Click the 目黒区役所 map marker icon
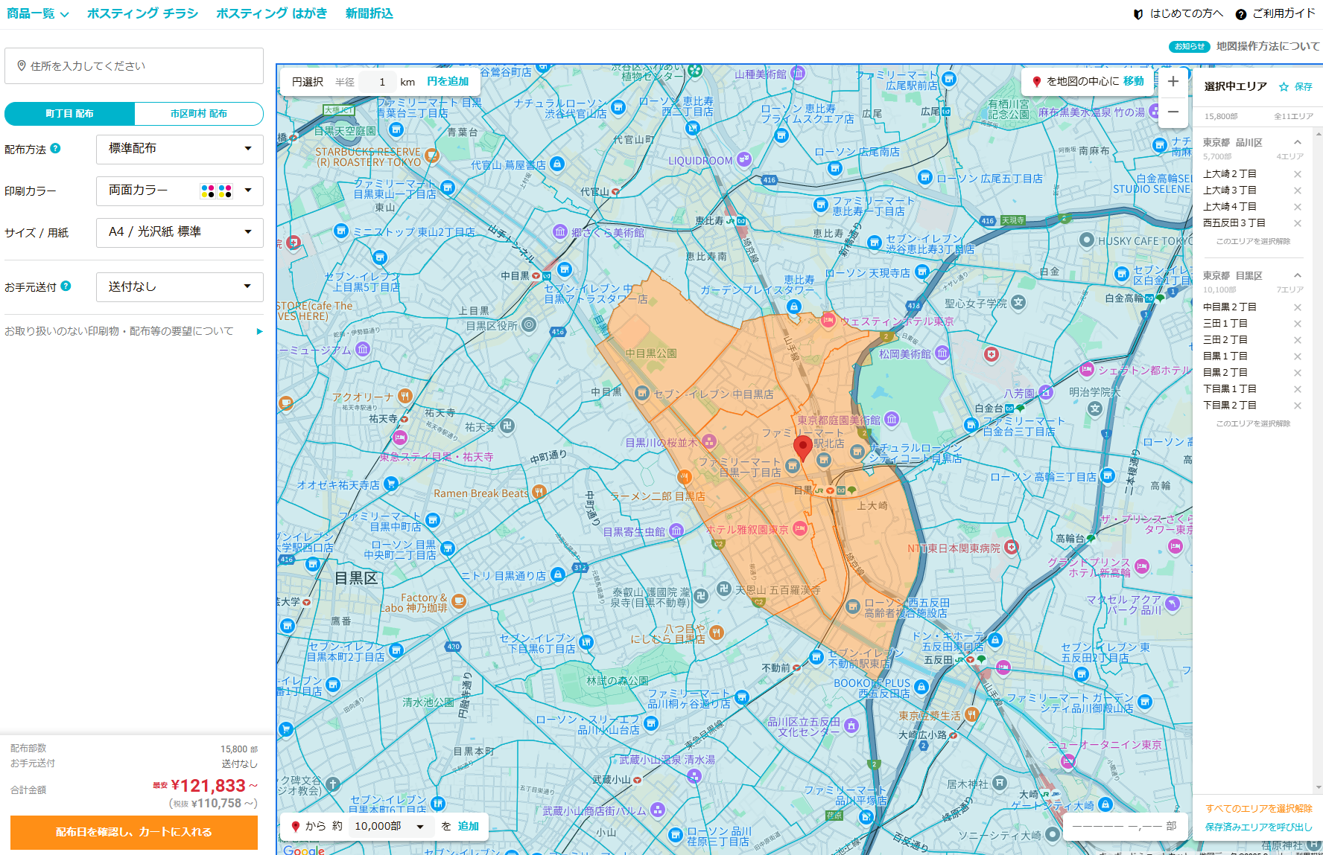Image resolution: width=1323 pixels, height=855 pixels. click(529, 324)
